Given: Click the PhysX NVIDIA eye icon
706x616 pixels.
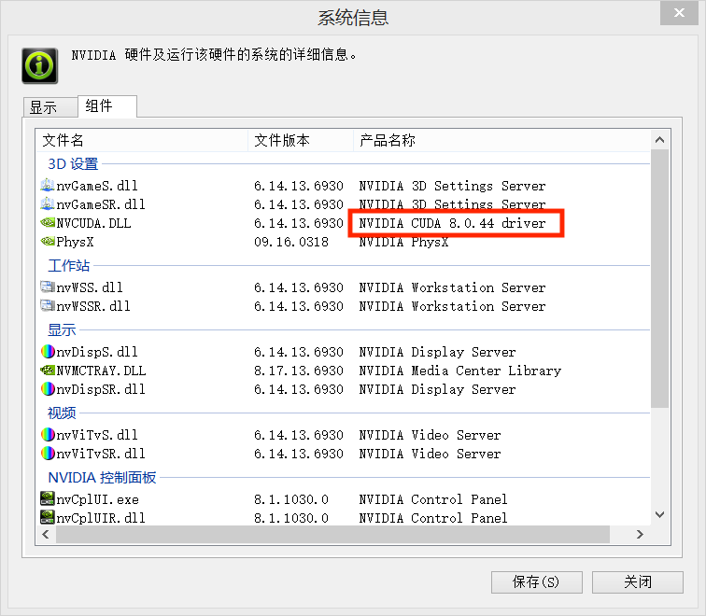Looking at the screenshot, I should pyautogui.click(x=48, y=241).
